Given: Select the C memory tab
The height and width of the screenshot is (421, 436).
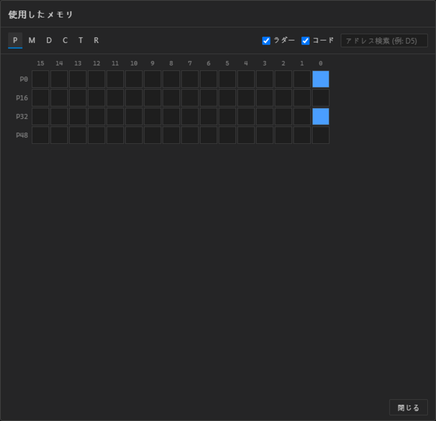Looking at the screenshot, I should click(x=65, y=40).
